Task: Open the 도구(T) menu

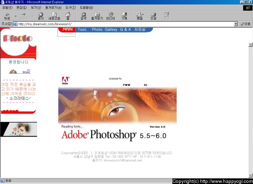Action: click(x=70, y=8)
